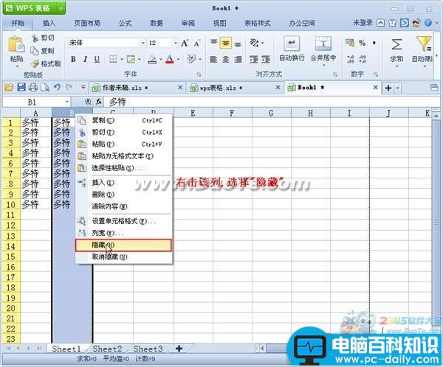This screenshot has height=367, width=443.
Task: Click the text orientation icon
Action: click(254, 43)
